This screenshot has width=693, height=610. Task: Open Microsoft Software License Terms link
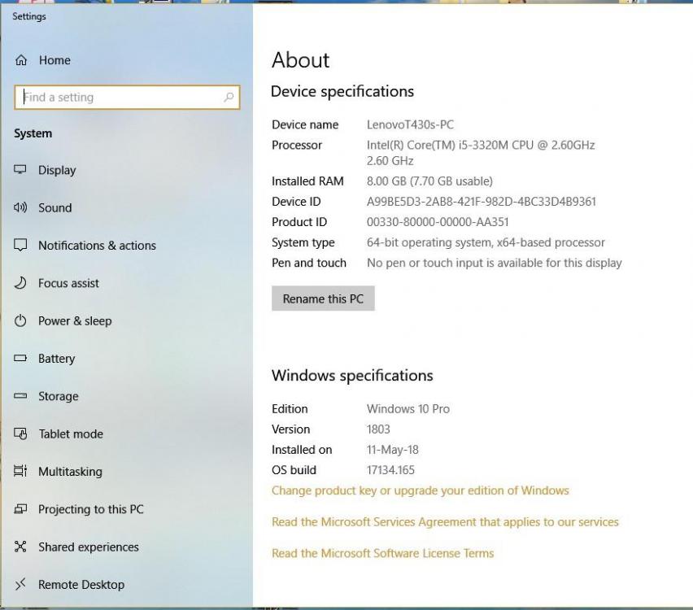click(382, 553)
